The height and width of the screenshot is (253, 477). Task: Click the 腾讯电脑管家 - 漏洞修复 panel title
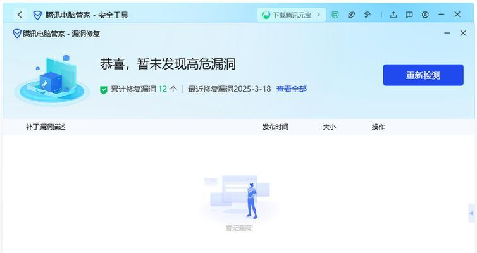(61, 34)
